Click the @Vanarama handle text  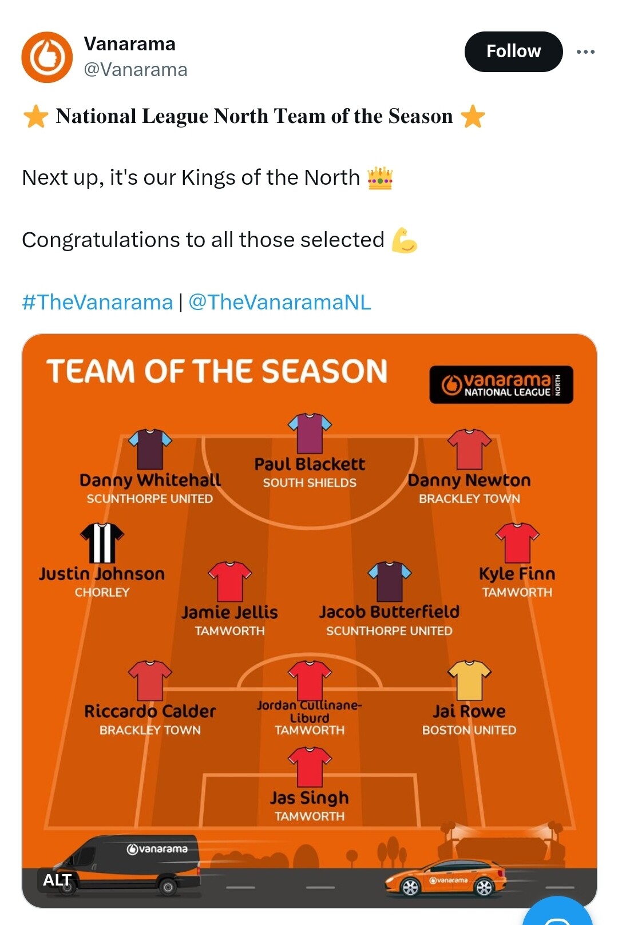pyautogui.click(x=136, y=70)
